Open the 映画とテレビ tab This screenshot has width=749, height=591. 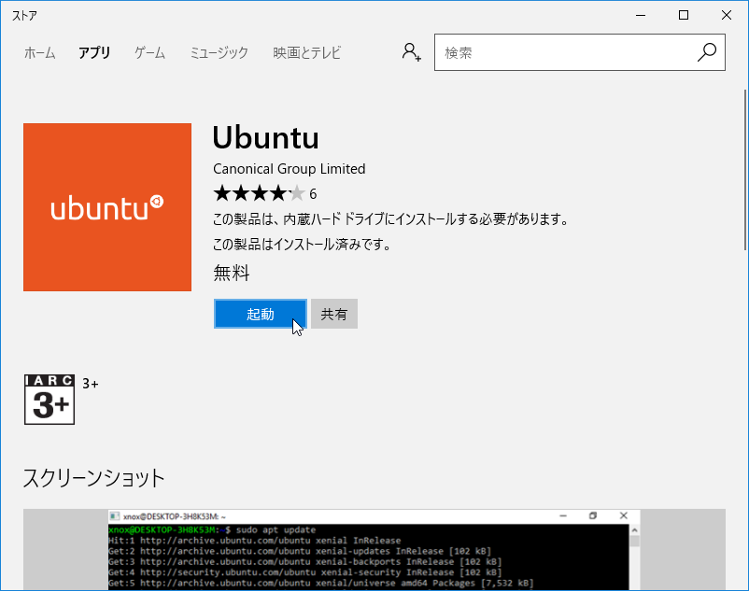pos(307,52)
